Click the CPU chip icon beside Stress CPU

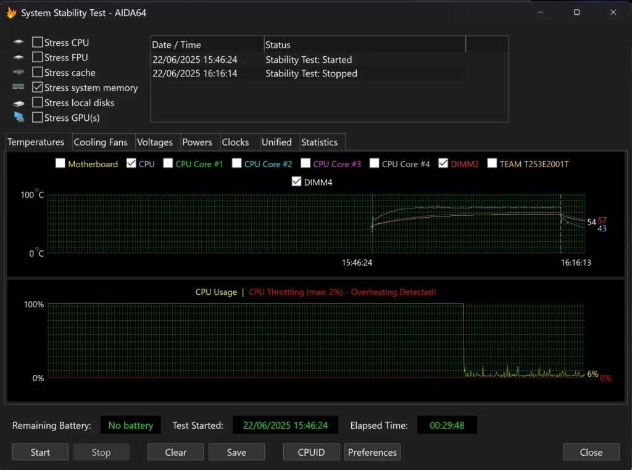click(x=18, y=42)
